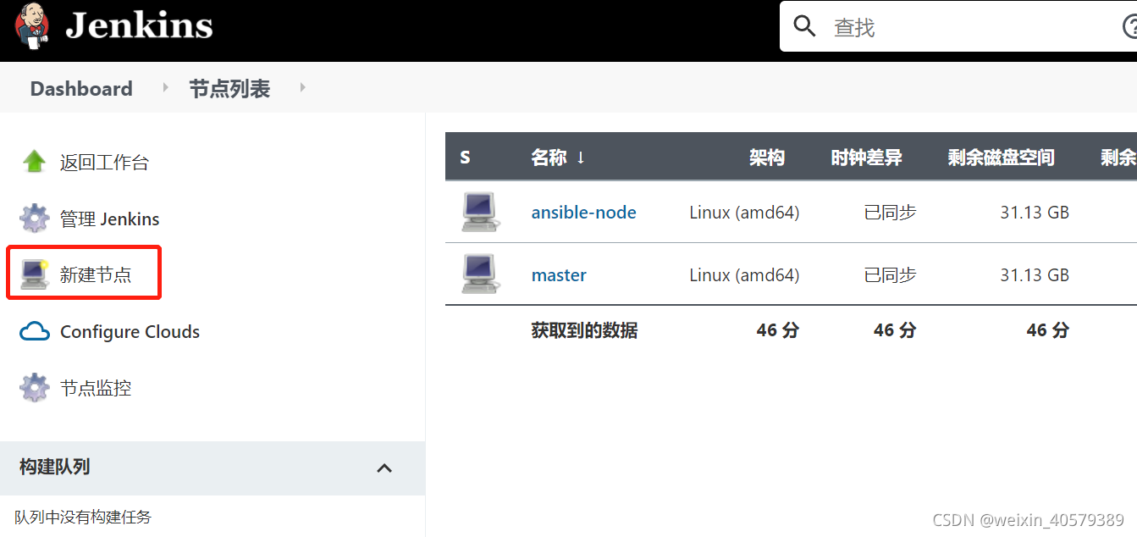This screenshot has height=537, width=1137.
Task: Click the gear icon beside 节点监控
Action: pyautogui.click(x=35, y=388)
